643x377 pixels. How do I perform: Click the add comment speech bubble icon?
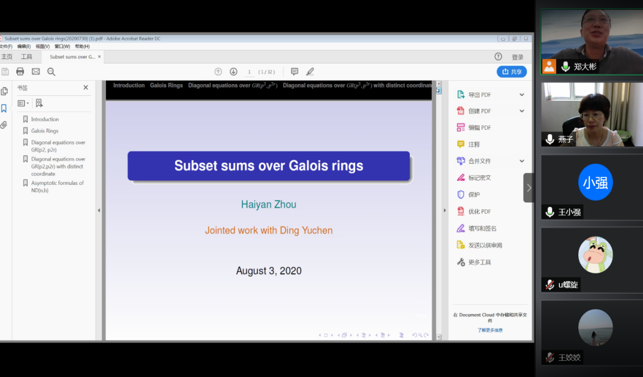pos(294,72)
